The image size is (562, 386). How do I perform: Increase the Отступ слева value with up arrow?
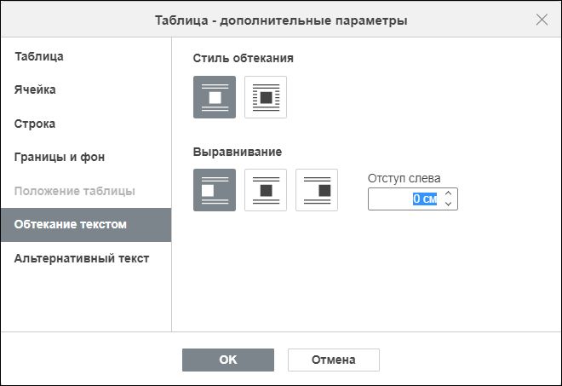tap(448, 193)
